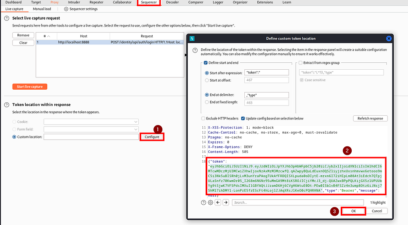Click the Start live capture button
Viewport: 408px width, 225px height.
click(30, 86)
